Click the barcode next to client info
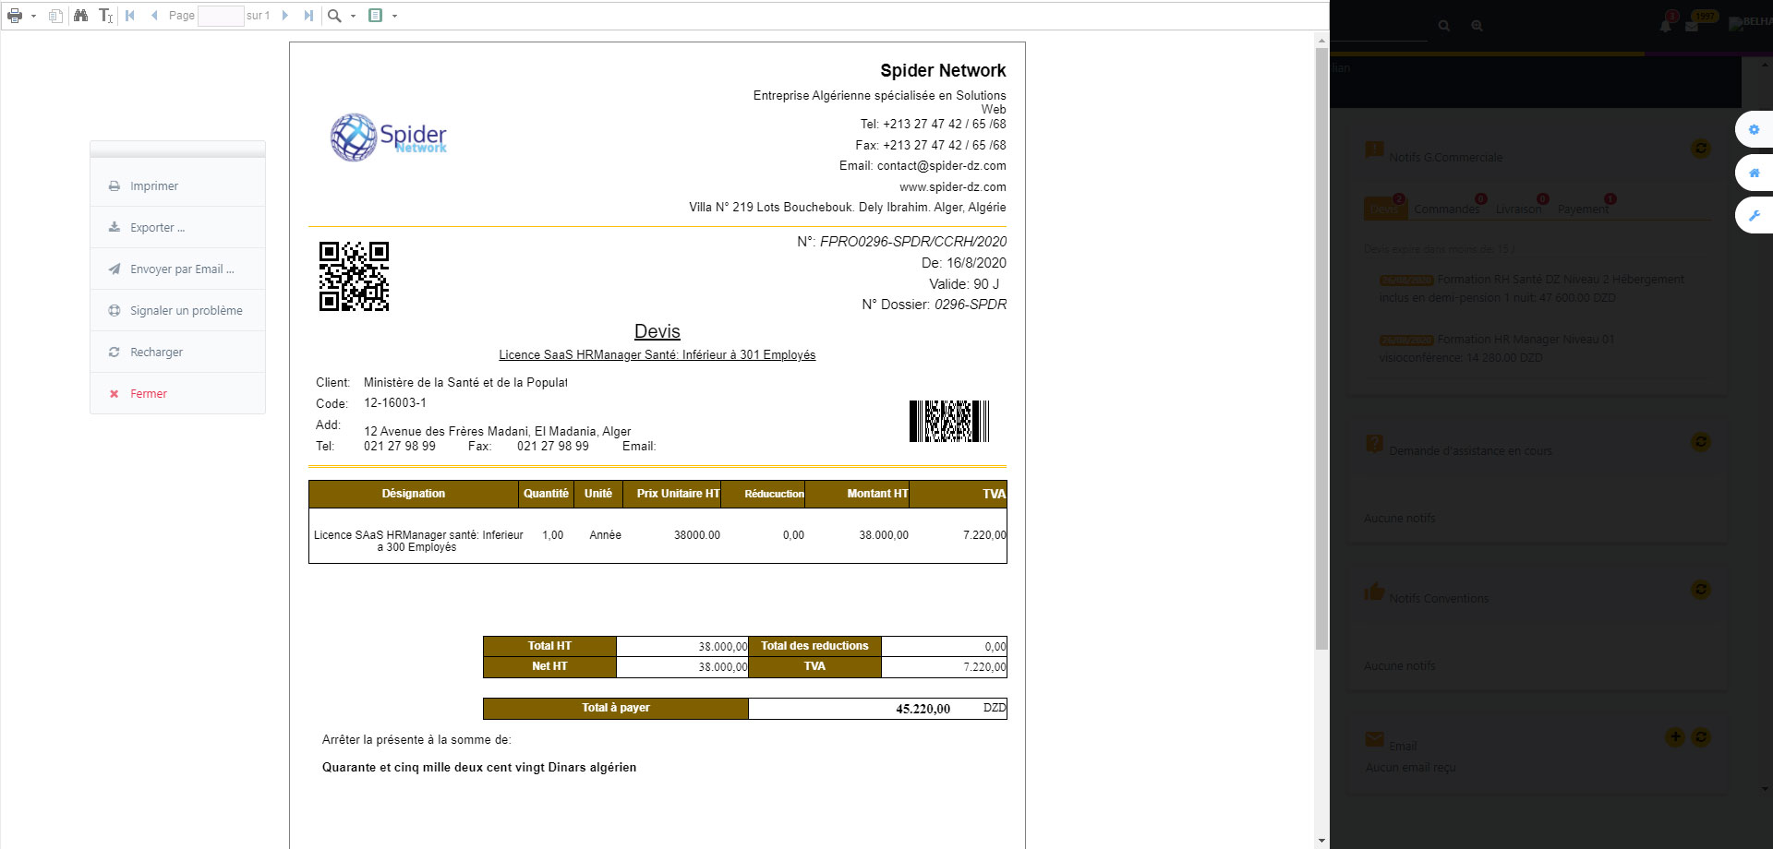The width and height of the screenshot is (1773, 849). coord(949,421)
